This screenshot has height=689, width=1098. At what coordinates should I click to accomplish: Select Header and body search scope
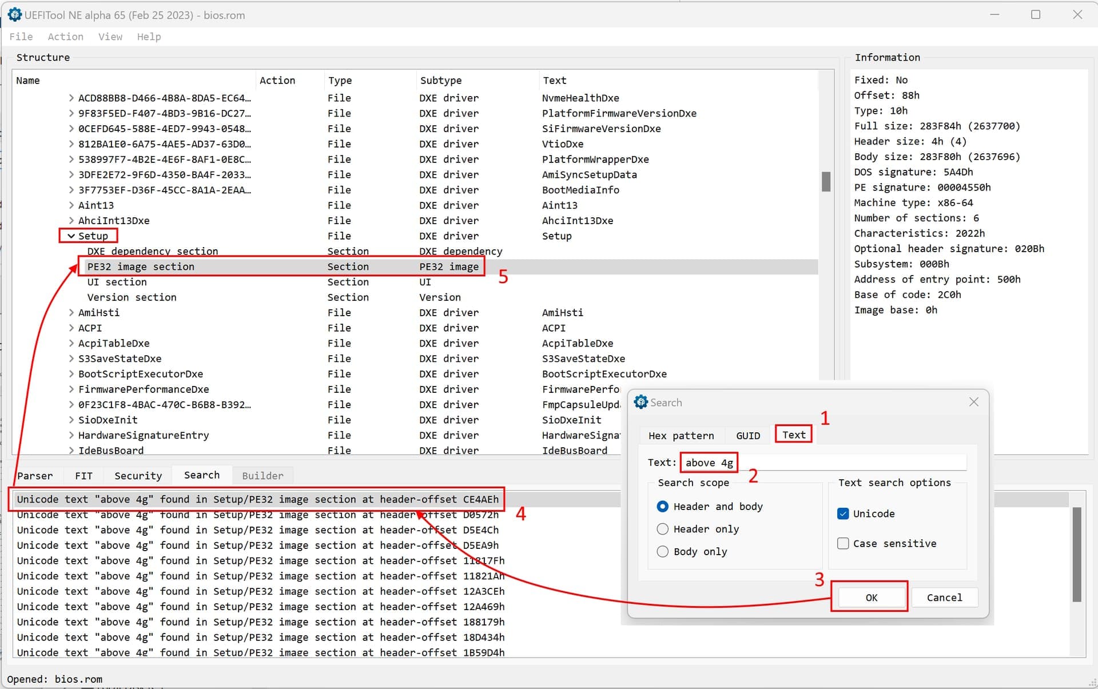pyautogui.click(x=710, y=507)
